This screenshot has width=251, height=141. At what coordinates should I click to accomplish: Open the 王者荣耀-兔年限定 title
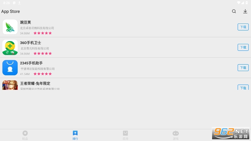[35, 83]
